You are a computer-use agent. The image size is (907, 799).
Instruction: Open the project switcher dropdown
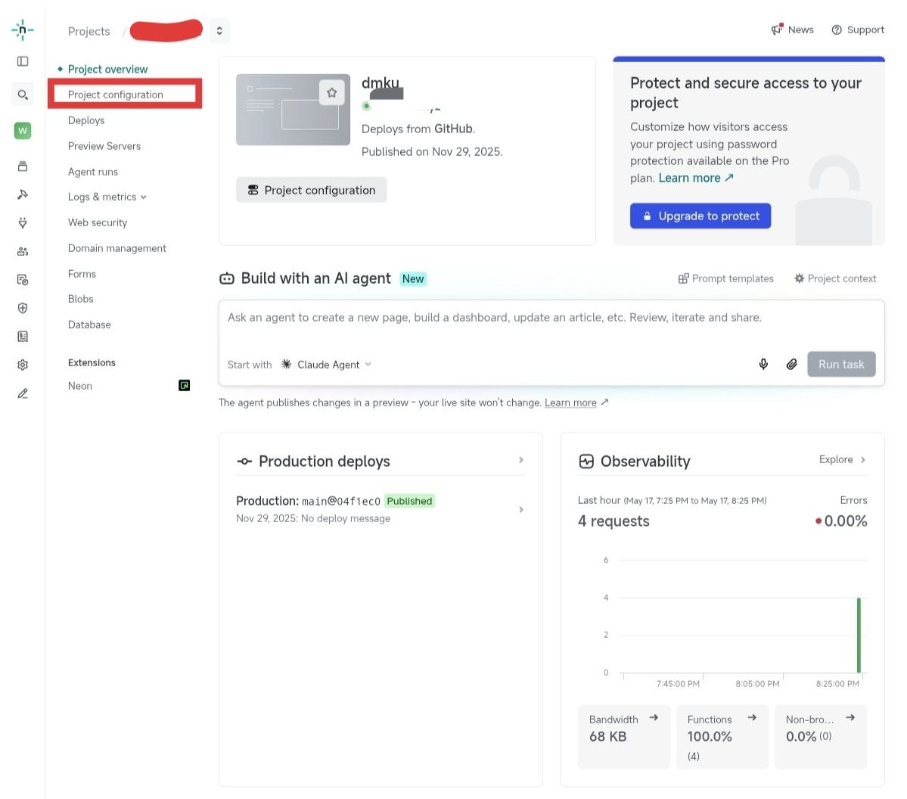pyautogui.click(x=219, y=31)
